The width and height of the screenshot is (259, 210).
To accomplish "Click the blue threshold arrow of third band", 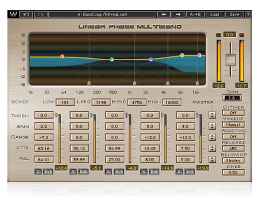I will point(127,115).
